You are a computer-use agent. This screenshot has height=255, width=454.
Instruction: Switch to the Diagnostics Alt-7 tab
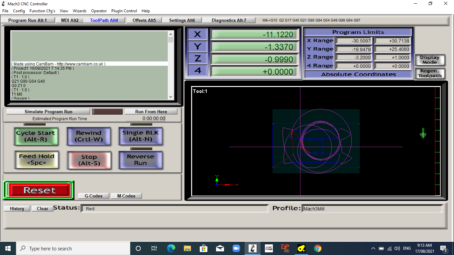pyautogui.click(x=229, y=20)
